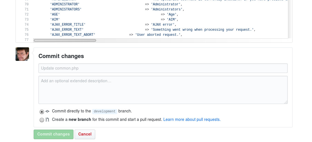The image size is (312, 142).
Task: Focus the 'Update common.php' commit summary field
Action: point(163,68)
